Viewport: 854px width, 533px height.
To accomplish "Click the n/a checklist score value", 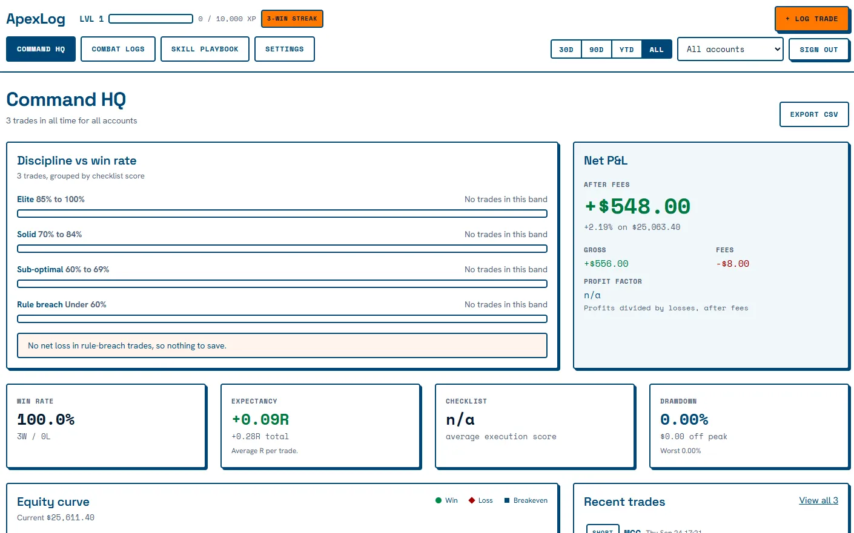I will tap(460, 419).
